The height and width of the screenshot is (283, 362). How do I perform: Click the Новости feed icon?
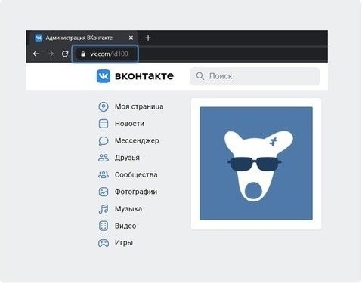click(104, 124)
